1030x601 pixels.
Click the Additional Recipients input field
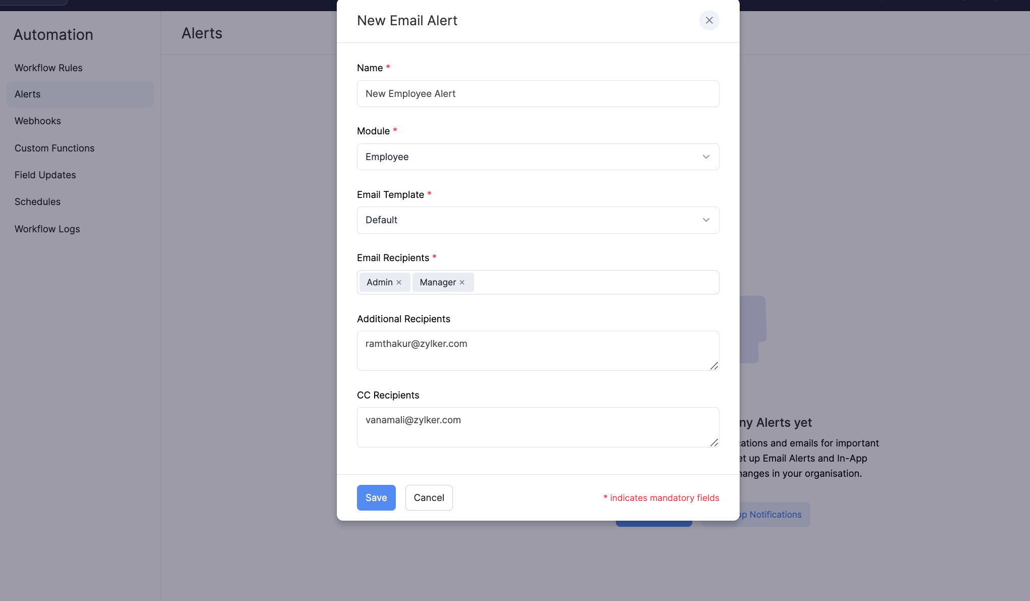point(538,350)
